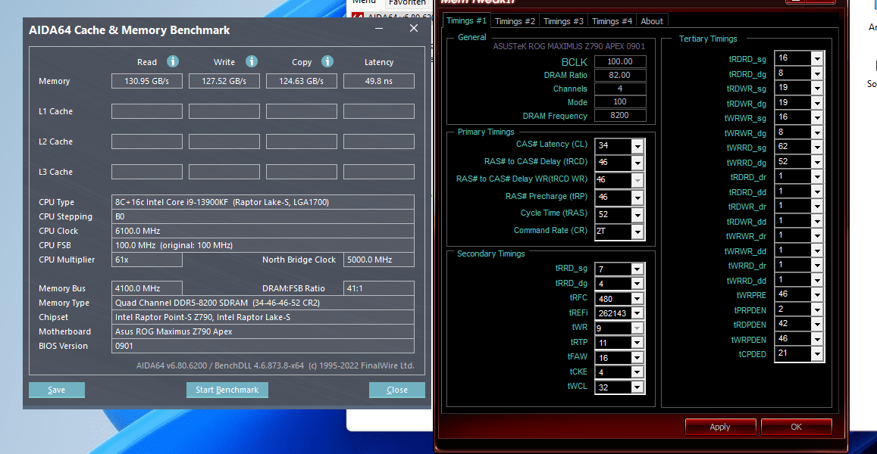Switch to the Timings #2 tab
The width and height of the screenshot is (877, 454).
[x=515, y=21]
